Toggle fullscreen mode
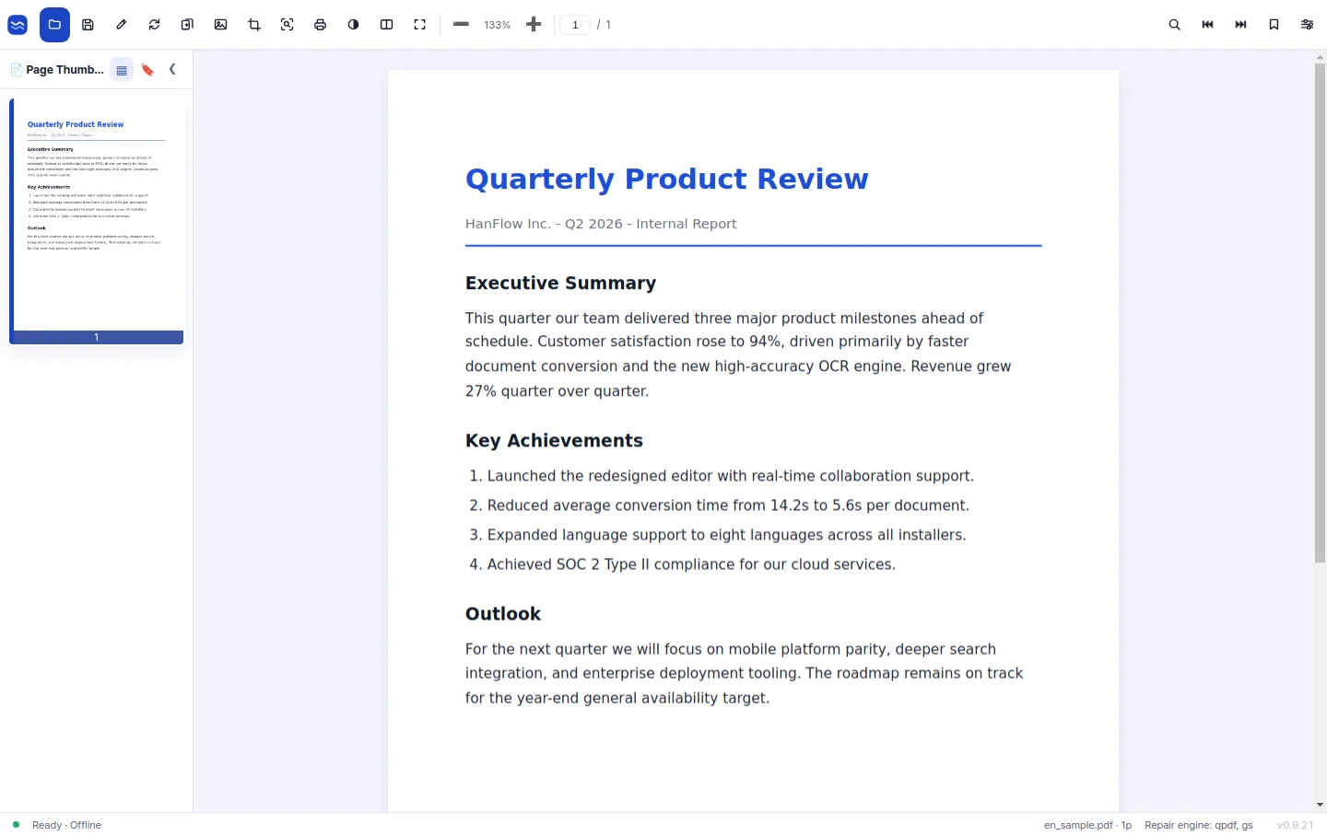 pos(419,25)
